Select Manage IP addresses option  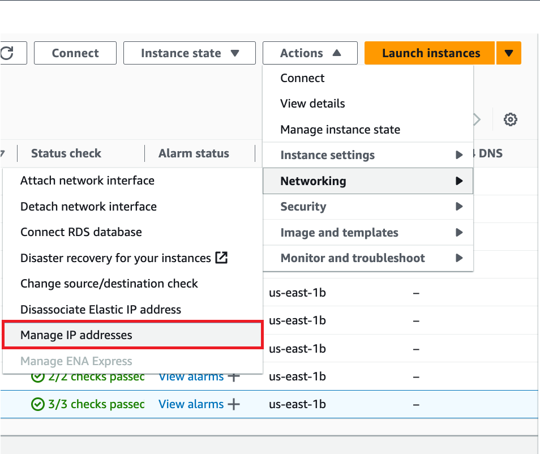tap(132, 335)
